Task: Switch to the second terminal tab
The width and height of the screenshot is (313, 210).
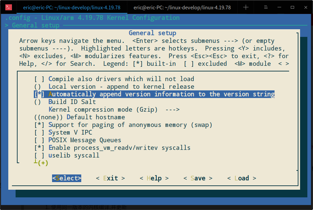Action: 182,7
